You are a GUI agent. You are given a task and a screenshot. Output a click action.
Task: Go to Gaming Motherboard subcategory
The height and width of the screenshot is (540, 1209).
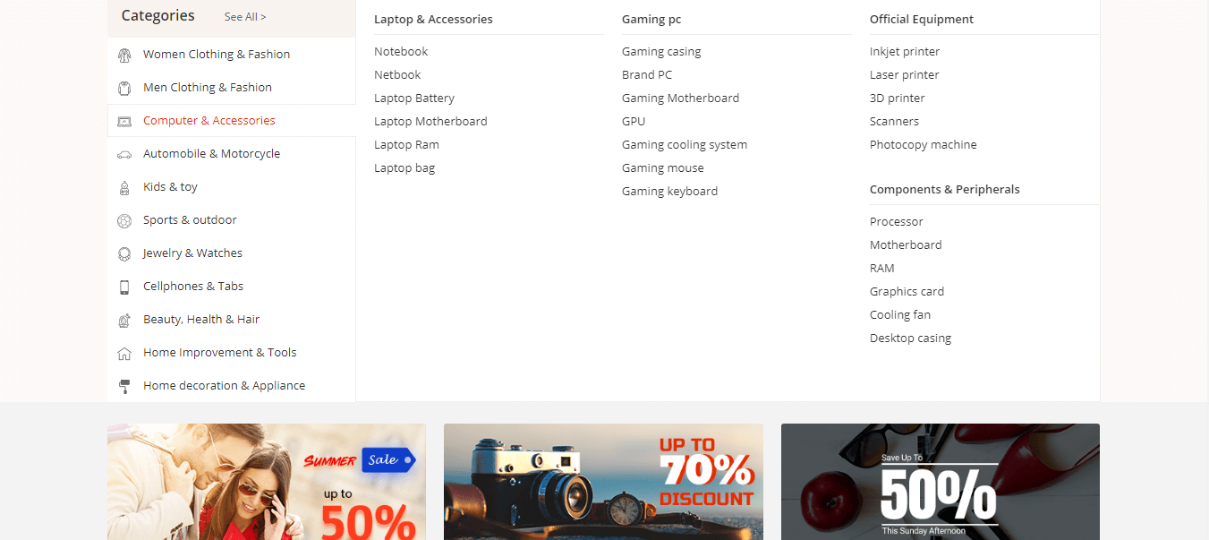(x=680, y=99)
